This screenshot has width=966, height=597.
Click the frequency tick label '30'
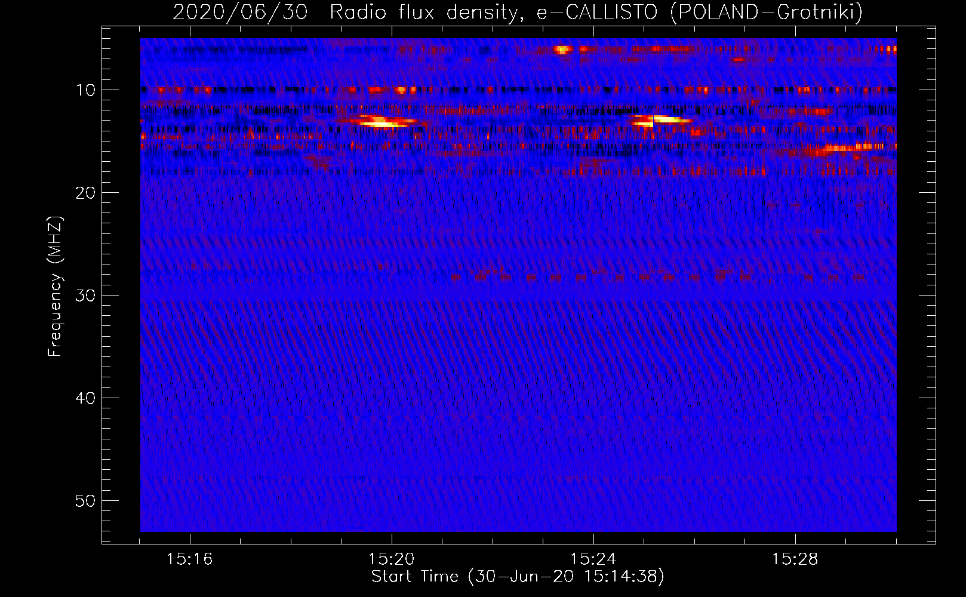pyautogui.click(x=85, y=296)
